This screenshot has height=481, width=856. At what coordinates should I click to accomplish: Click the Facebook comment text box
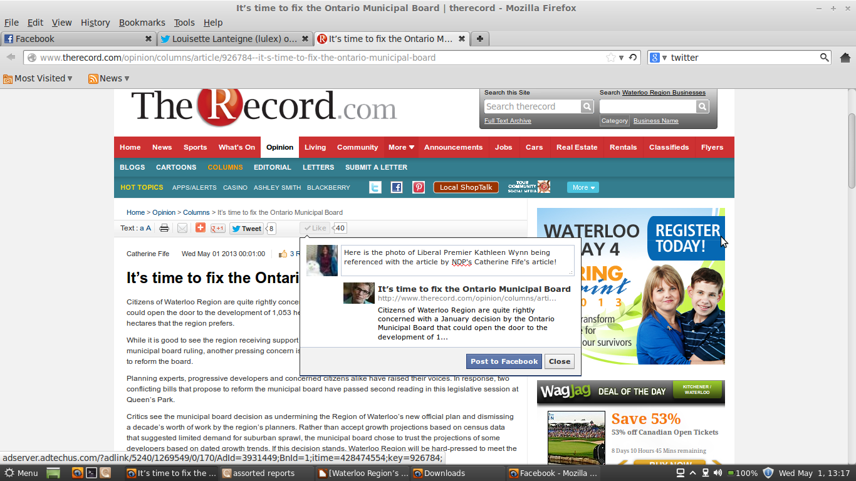(457, 261)
